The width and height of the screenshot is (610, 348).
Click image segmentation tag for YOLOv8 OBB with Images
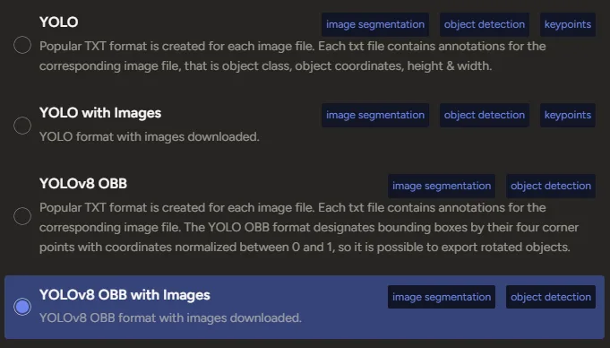tap(442, 297)
